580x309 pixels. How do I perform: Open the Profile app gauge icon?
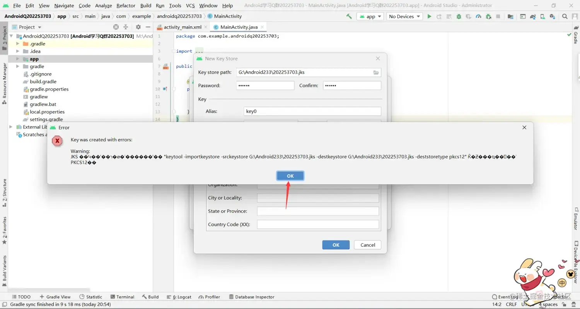click(x=479, y=16)
